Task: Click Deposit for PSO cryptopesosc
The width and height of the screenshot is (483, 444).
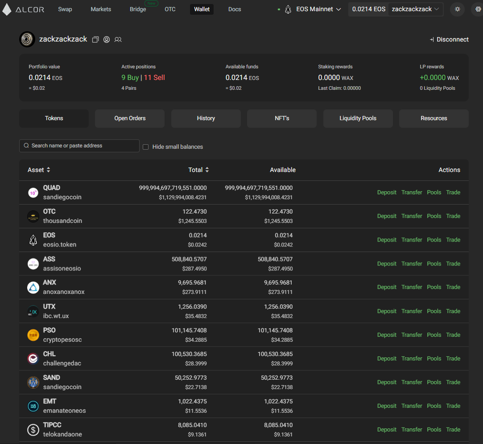Action: point(387,335)
